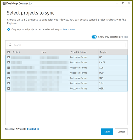Click Autodesk Forma in the EMEA row
This screenshot has width=133, height=140.
[78, 62]
